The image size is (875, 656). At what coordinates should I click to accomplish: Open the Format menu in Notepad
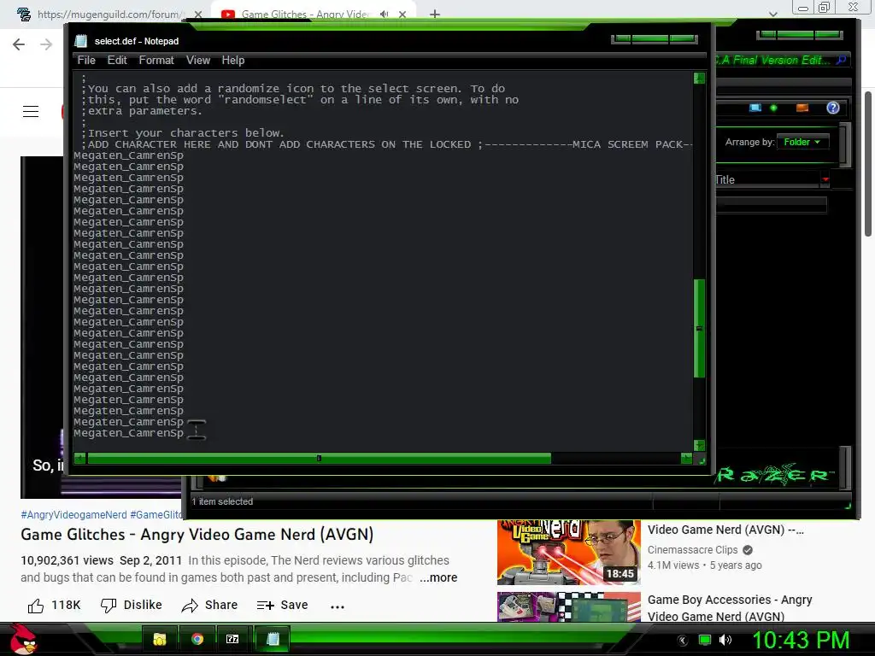[x=156, y=61]
